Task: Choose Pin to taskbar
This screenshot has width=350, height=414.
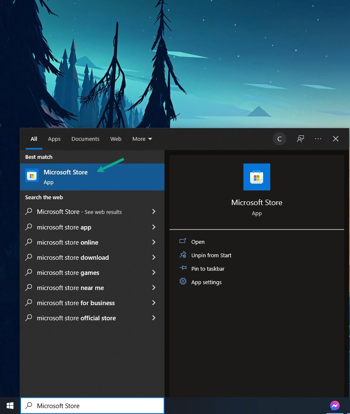Action: click(x=208, y=269)
